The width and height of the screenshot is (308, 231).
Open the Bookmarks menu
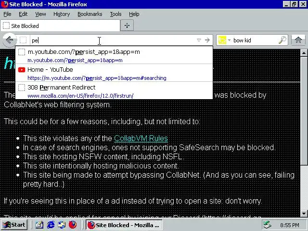coord(90,14)
